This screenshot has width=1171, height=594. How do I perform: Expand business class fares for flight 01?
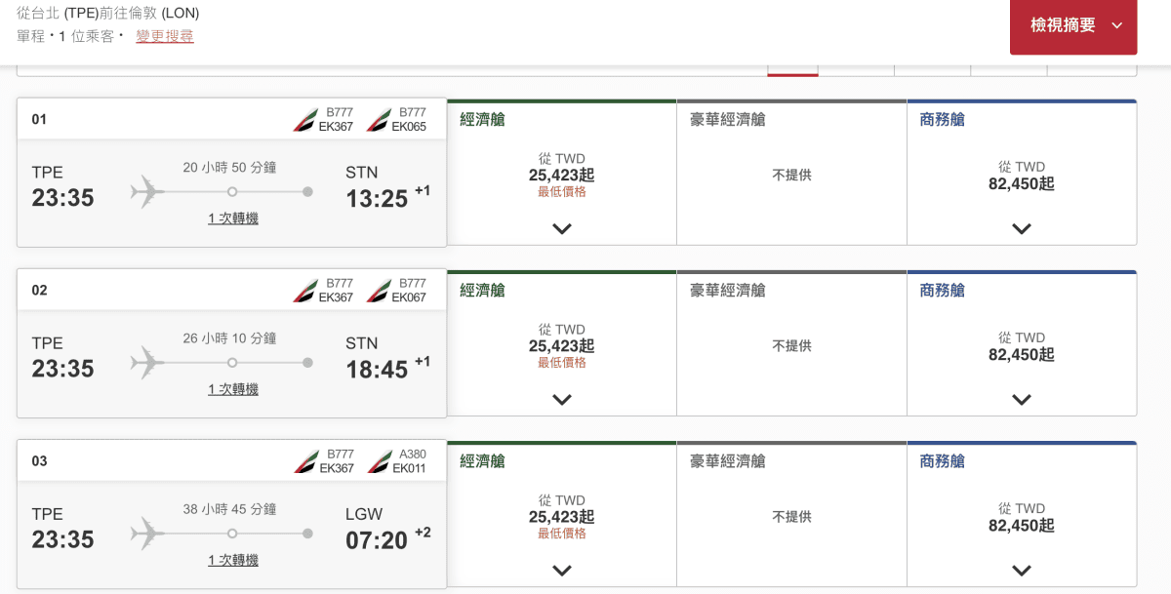coord(1022,229)
